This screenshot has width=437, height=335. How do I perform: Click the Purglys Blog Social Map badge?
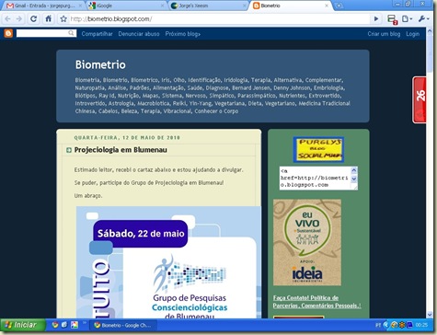318,149
